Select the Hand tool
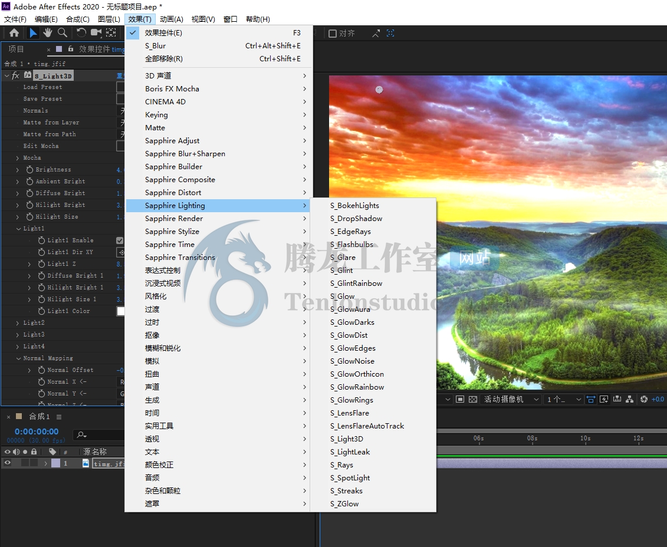Screen dimensions: 667x547 coord(47,33)
